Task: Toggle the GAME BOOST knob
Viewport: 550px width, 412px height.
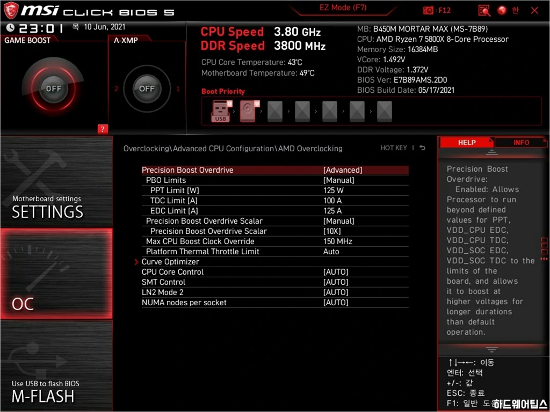Action: [x=53, y=89]
